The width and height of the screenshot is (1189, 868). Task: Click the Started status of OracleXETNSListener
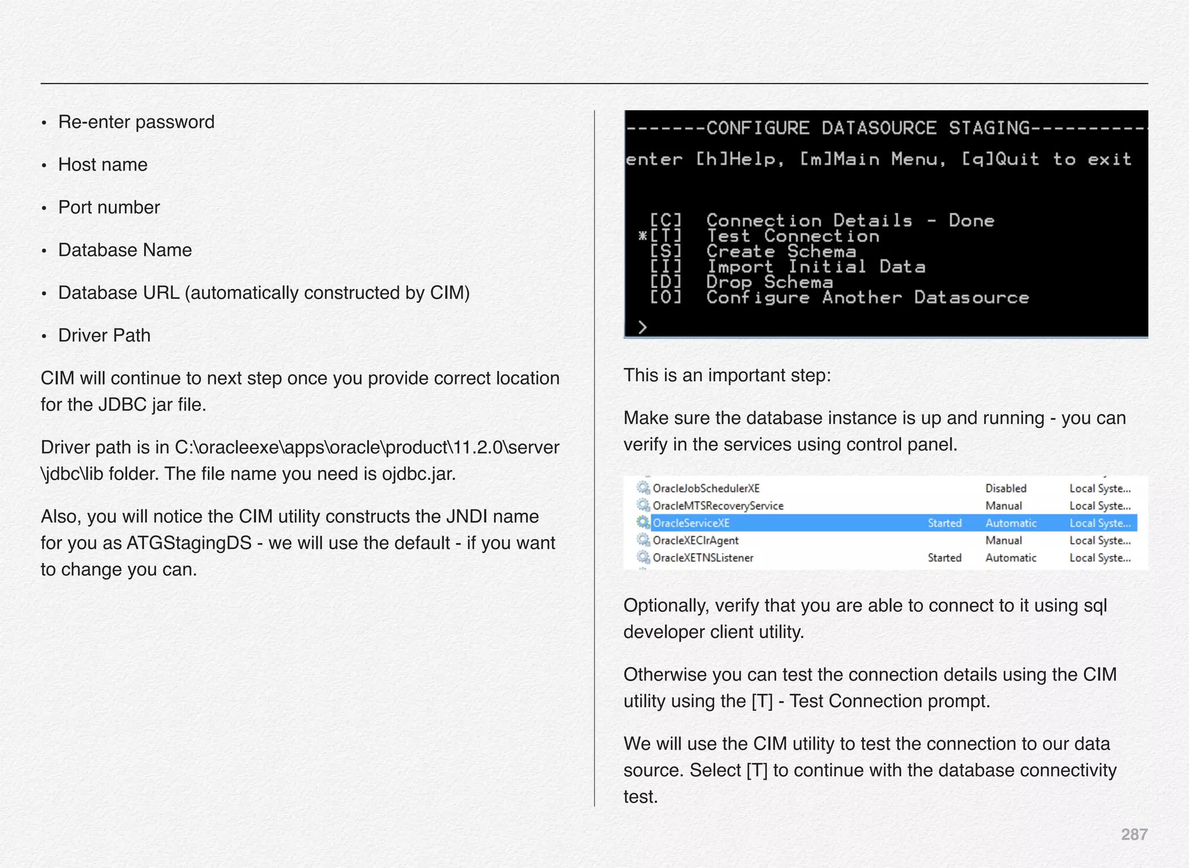pyautogui.click(x=945, y=558)
